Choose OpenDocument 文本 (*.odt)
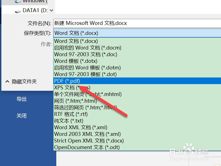The height and width of the screenshot is (166, 221). [137, 147]
